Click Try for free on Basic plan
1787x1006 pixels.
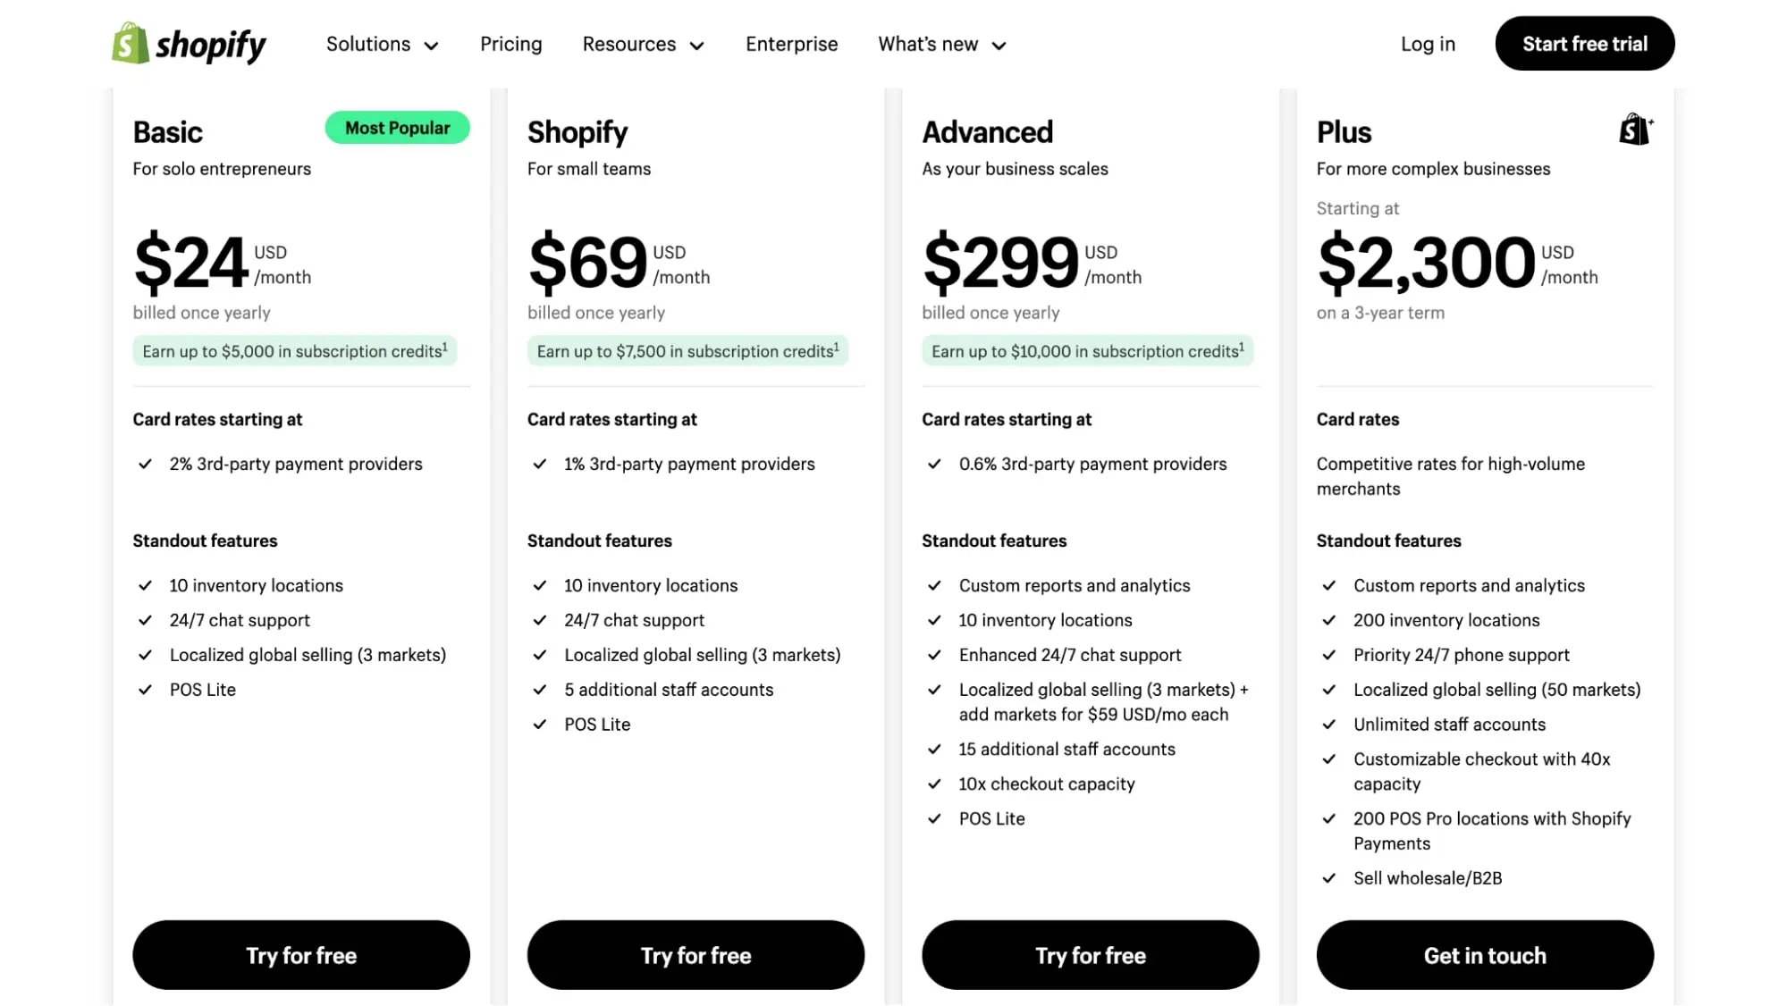click(300, 956)
